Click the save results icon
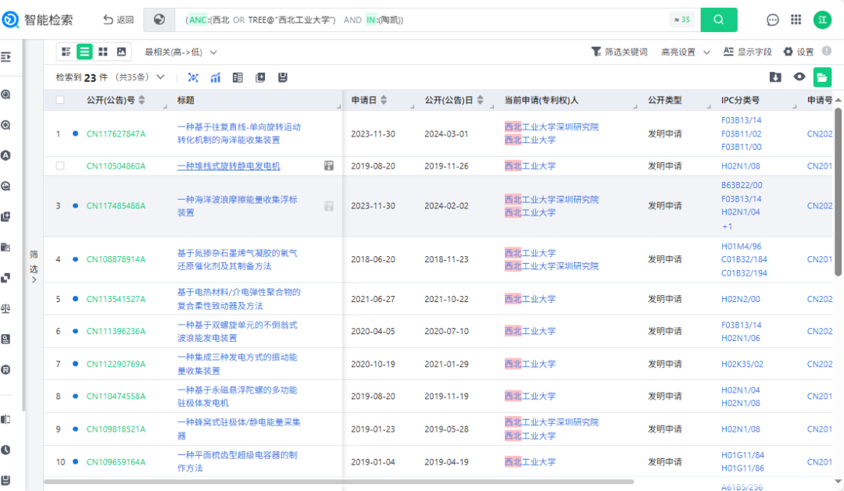 pyautogui.click(x=282, y=77)
